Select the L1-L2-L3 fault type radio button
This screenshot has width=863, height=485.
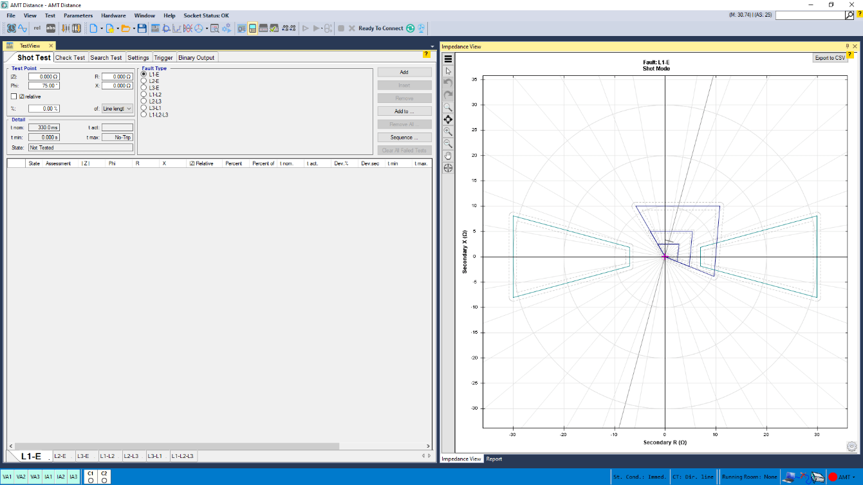pos(144,114)
